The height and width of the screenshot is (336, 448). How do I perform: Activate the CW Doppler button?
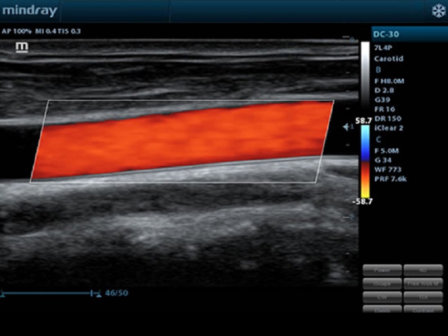click(382, 296)
